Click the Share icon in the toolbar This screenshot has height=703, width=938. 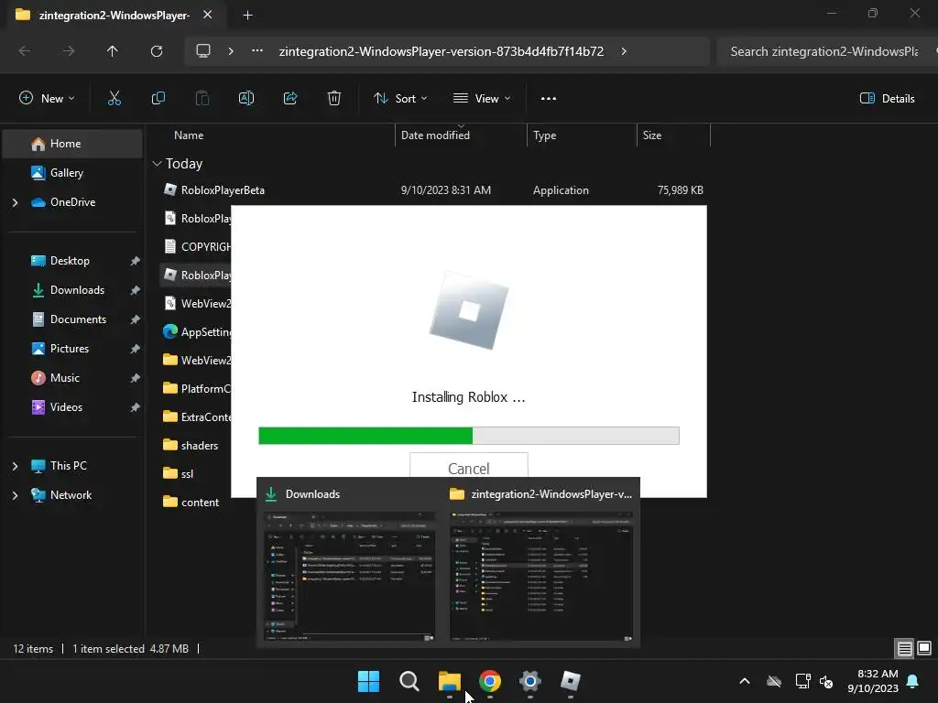click(x=290, y=99)
